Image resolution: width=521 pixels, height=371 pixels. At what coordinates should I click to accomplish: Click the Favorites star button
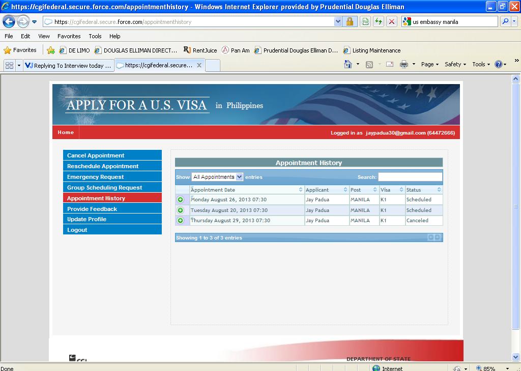click(20, 50)
